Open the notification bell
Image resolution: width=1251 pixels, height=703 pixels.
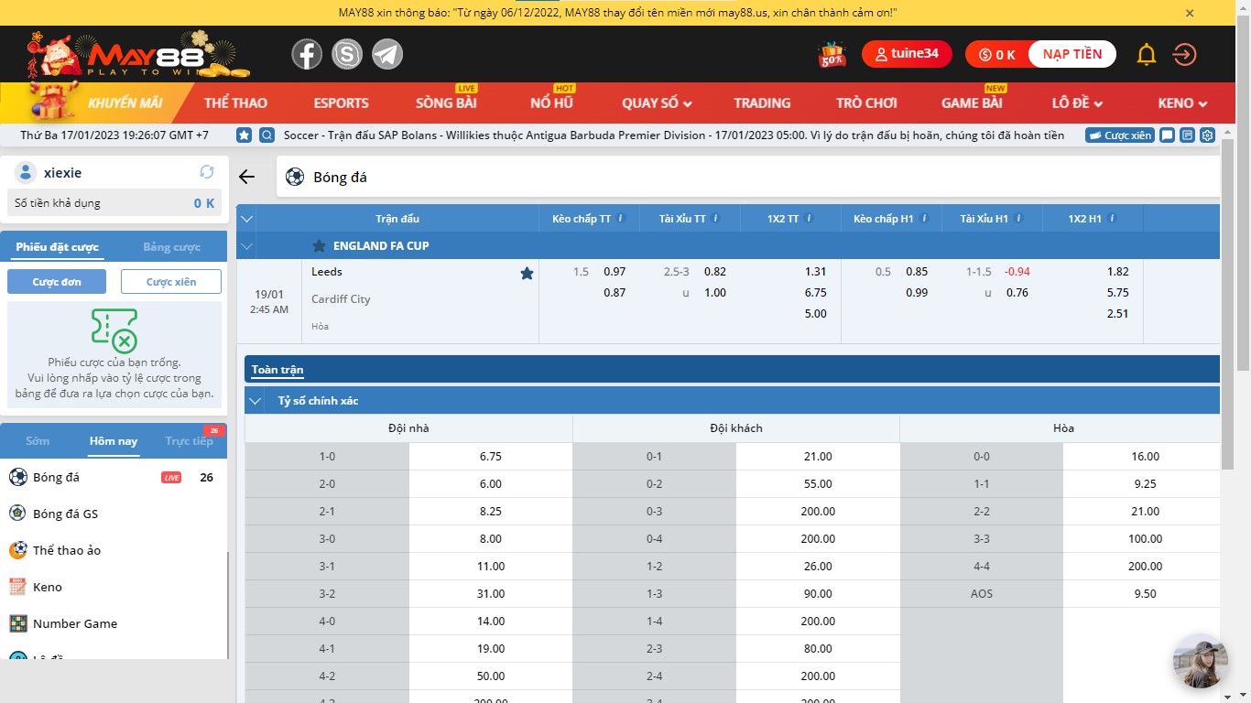(1146, 55)
